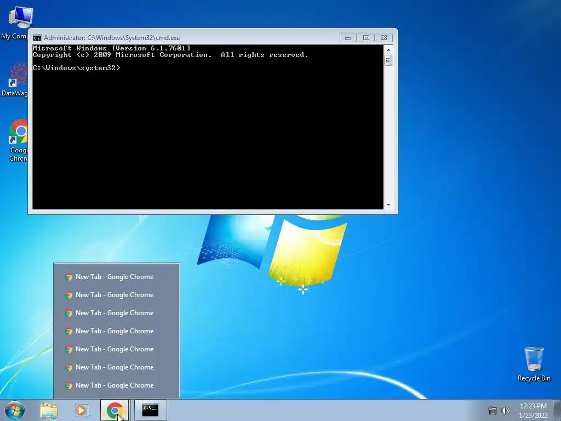
Task: Close the Command Prompt window
Action: tap(384, 38)
